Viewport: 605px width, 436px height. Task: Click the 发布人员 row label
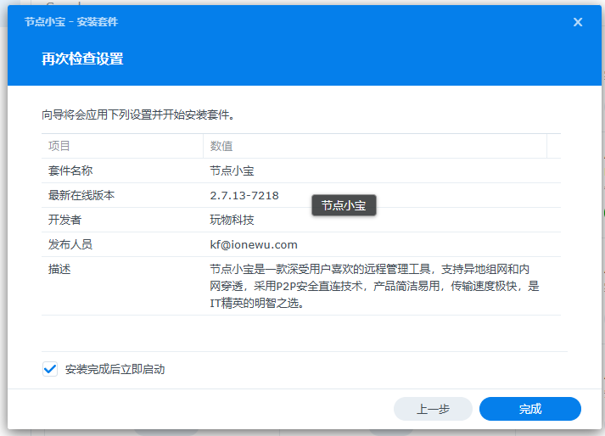(70, 244)
